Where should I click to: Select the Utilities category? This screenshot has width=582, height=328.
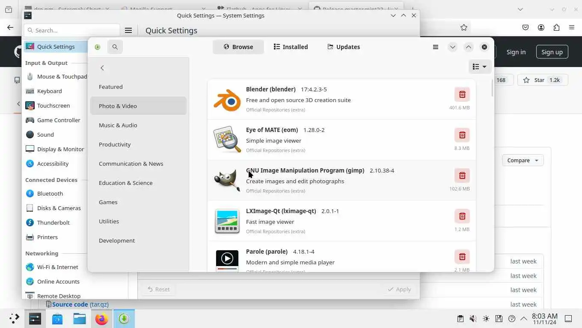click(138, 221)
